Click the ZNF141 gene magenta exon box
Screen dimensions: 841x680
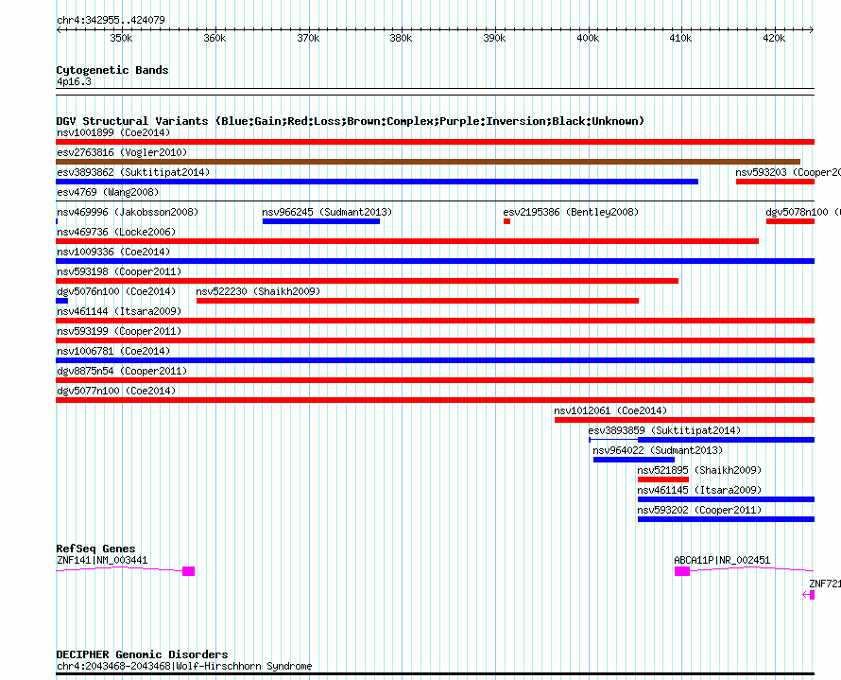188,571
